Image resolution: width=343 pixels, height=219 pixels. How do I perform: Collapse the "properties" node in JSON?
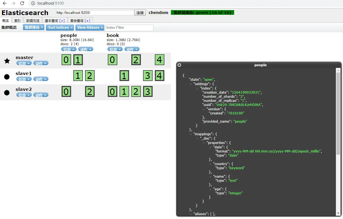(x=204, y=143)
